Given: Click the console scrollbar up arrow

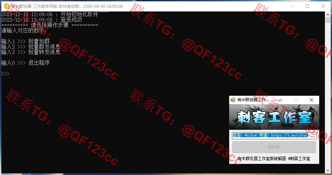Looking at the screenshot, I should click(328, 14).
